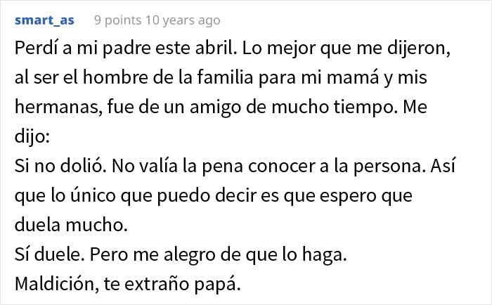Click the '10 years ago' timestamp
Viewport: 492px width, 305px height.
point(182,20)
